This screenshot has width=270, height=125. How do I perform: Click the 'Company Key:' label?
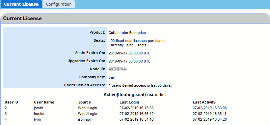[92, 77]
